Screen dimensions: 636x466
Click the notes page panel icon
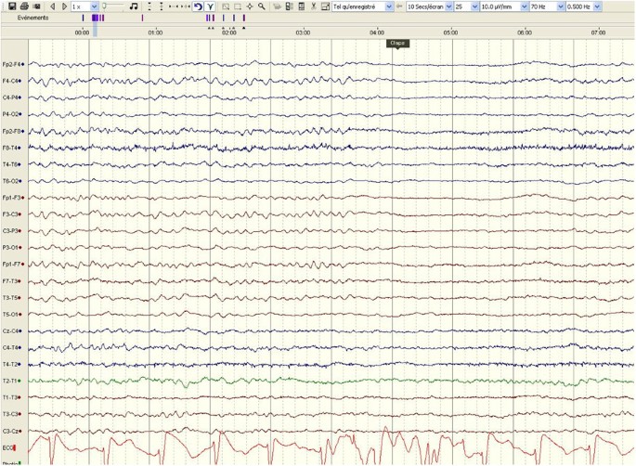click(302, 6)
